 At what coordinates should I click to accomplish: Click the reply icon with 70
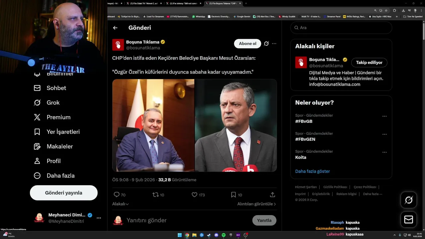click(117, 195)
